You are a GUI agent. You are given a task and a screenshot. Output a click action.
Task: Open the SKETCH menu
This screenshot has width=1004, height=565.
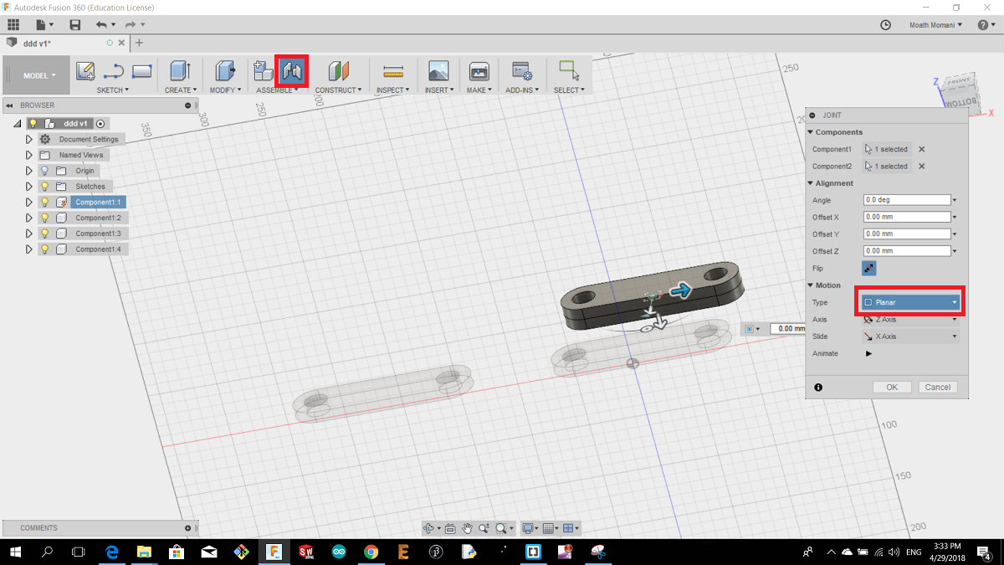113,90
